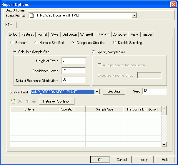Click the Population column header

point(67,109)
